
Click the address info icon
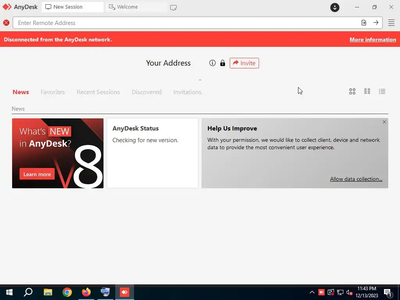(x=212, y=63)
